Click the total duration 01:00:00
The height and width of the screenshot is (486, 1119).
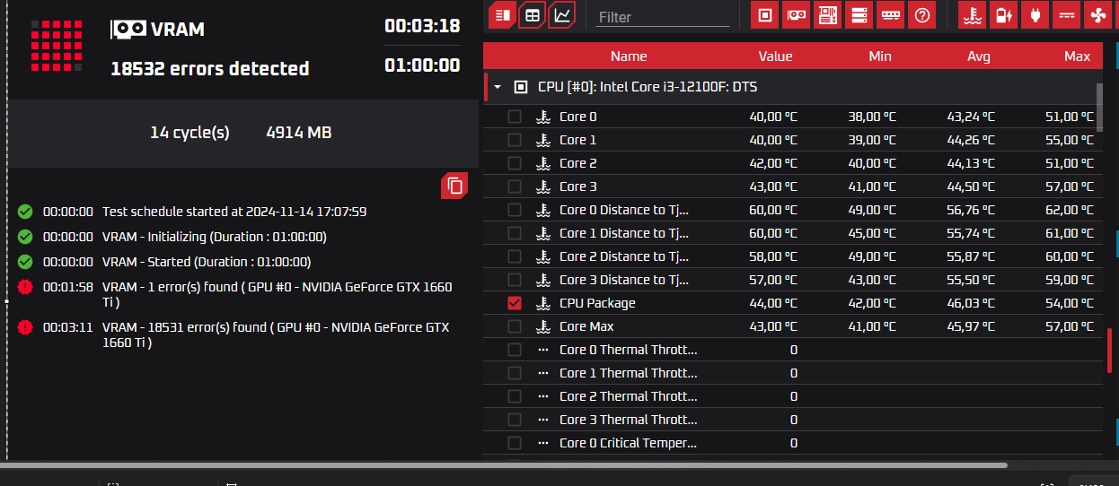[422, 65]
